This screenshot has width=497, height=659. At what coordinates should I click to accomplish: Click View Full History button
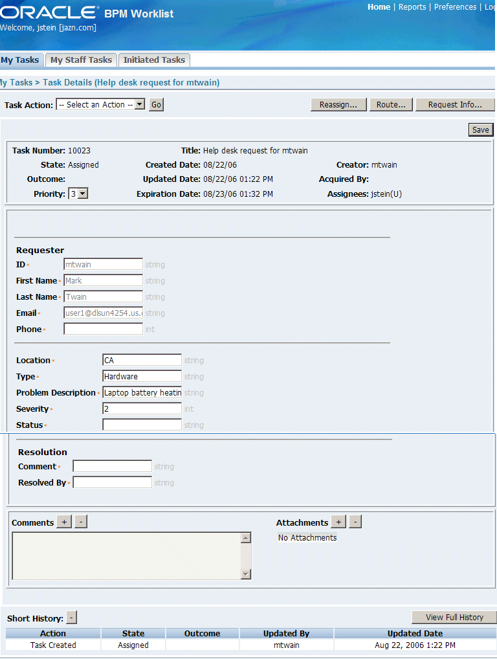454,618
